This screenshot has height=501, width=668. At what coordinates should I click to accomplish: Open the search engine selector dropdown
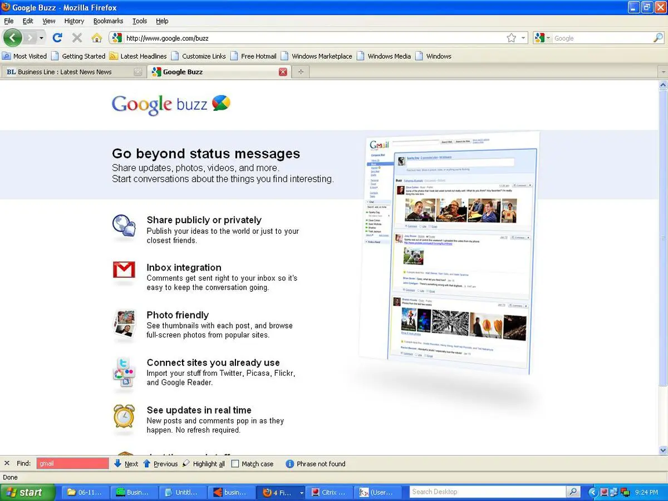(x=542, y=38)
